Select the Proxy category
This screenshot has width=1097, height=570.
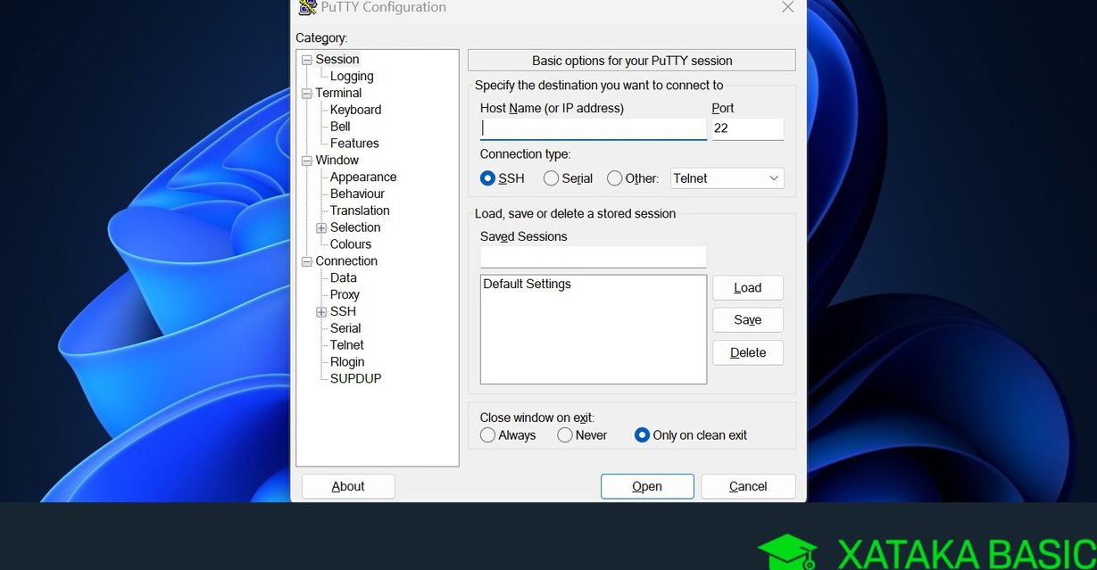(344, 294)
